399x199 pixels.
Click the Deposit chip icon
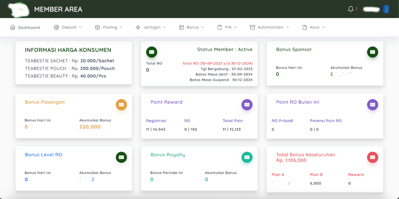pyautogui.click(x=56, y=27)
